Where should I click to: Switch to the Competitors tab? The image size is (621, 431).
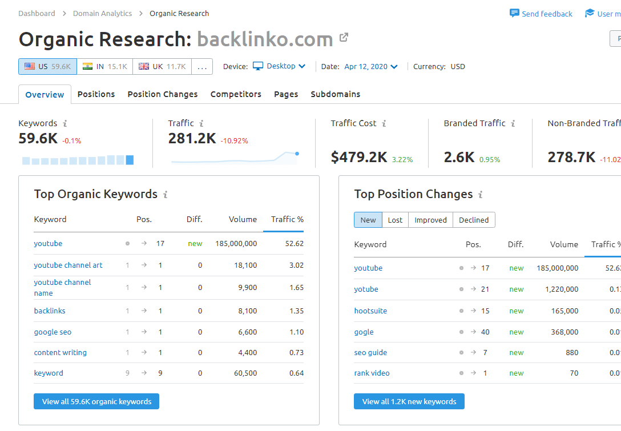pyautogui.click(x=236, y=94)
